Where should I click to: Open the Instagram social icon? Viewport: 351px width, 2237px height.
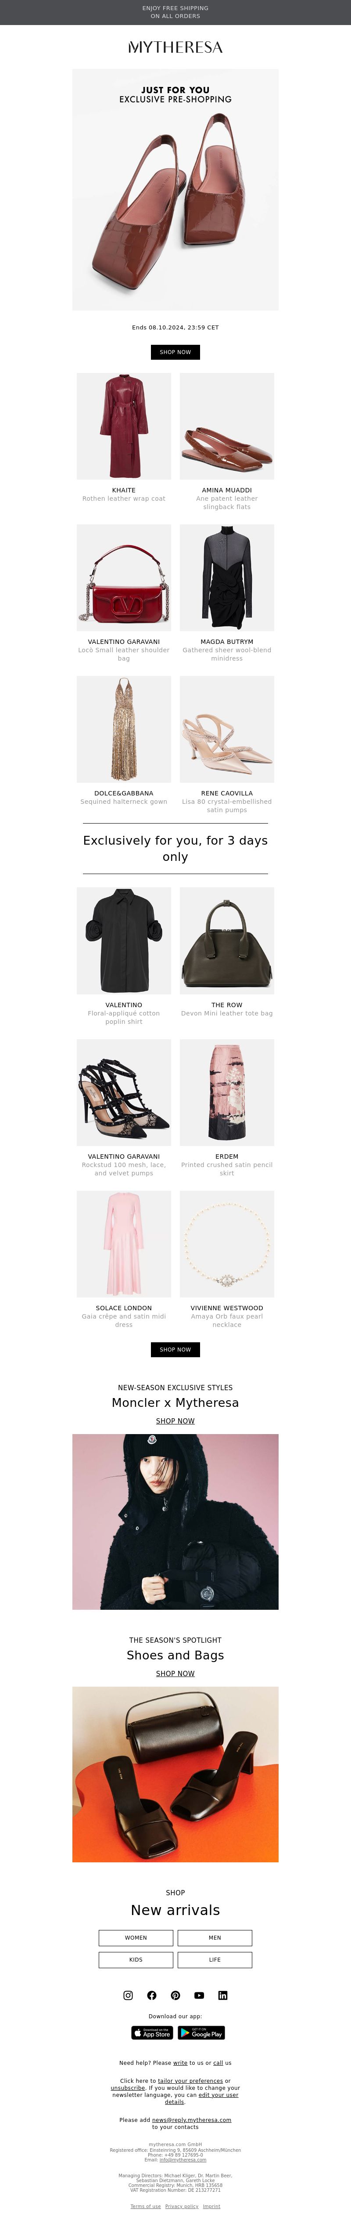tap(128, 1995)
